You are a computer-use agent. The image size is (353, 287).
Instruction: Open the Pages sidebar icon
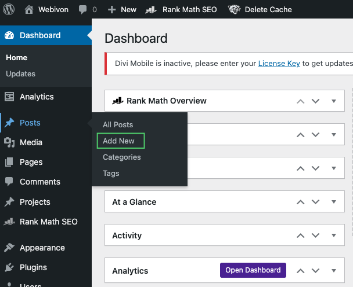point(9,162)
